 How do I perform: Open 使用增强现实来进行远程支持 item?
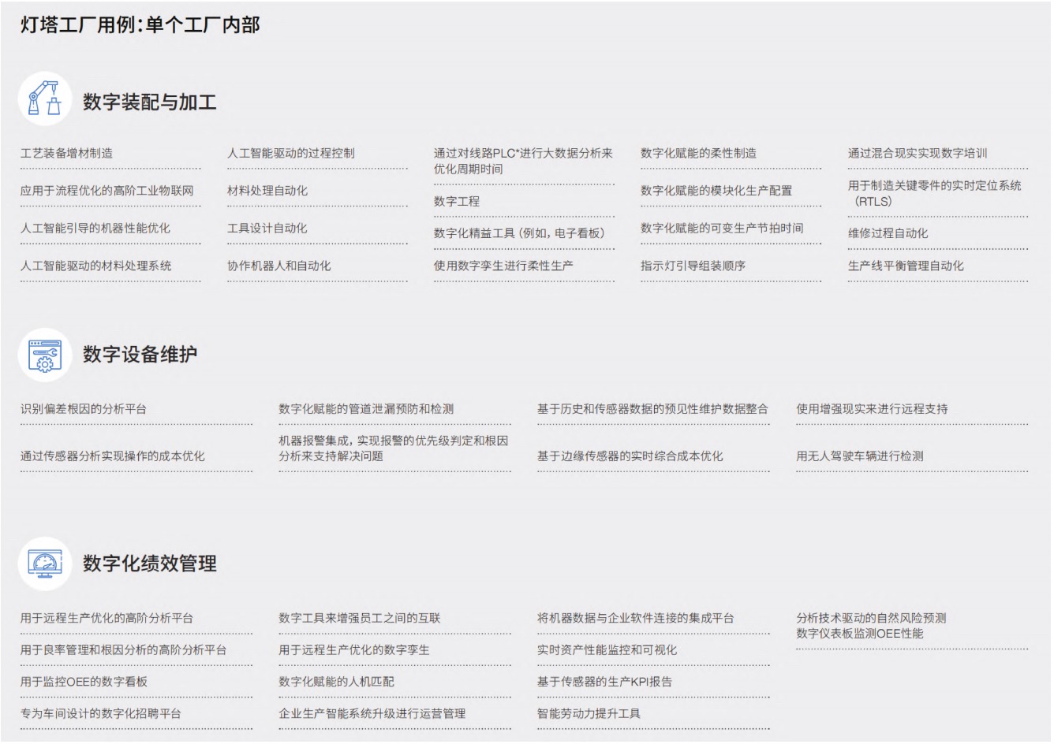(872, 409)
